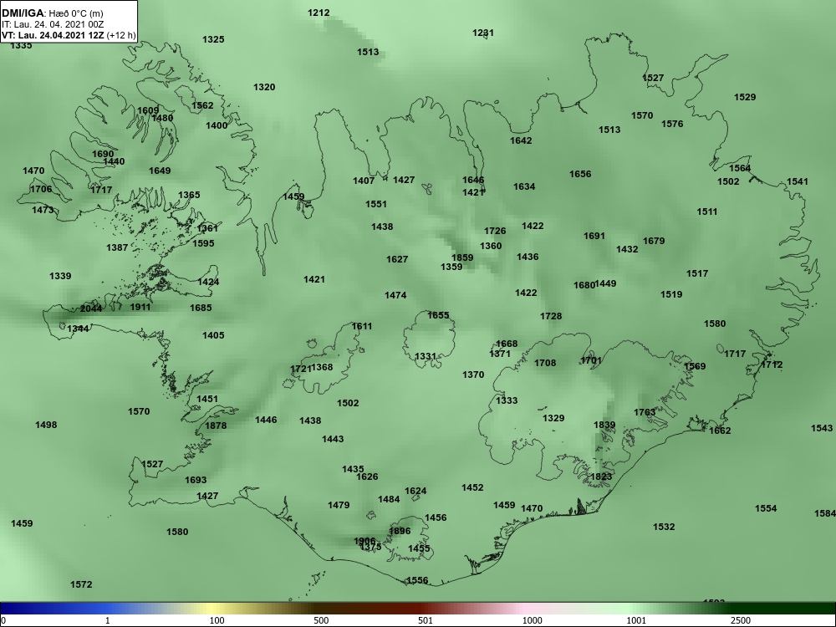Click the 1572 value at bottom left
836x627 pixels.
[x=81, y=585]
